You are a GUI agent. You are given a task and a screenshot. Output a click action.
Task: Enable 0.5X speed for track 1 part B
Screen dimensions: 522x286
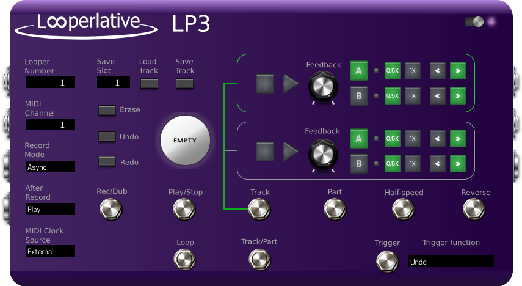[x=393, y=96]
